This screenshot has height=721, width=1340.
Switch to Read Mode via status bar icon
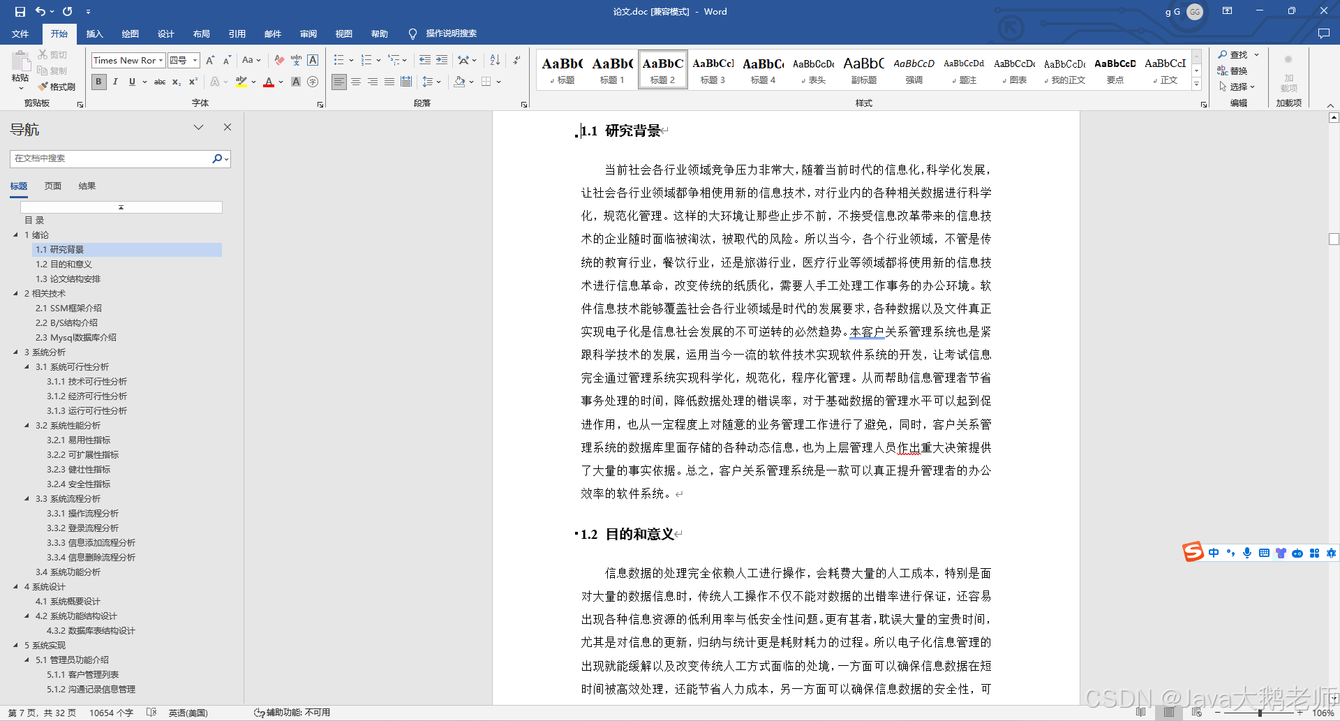1140,713
